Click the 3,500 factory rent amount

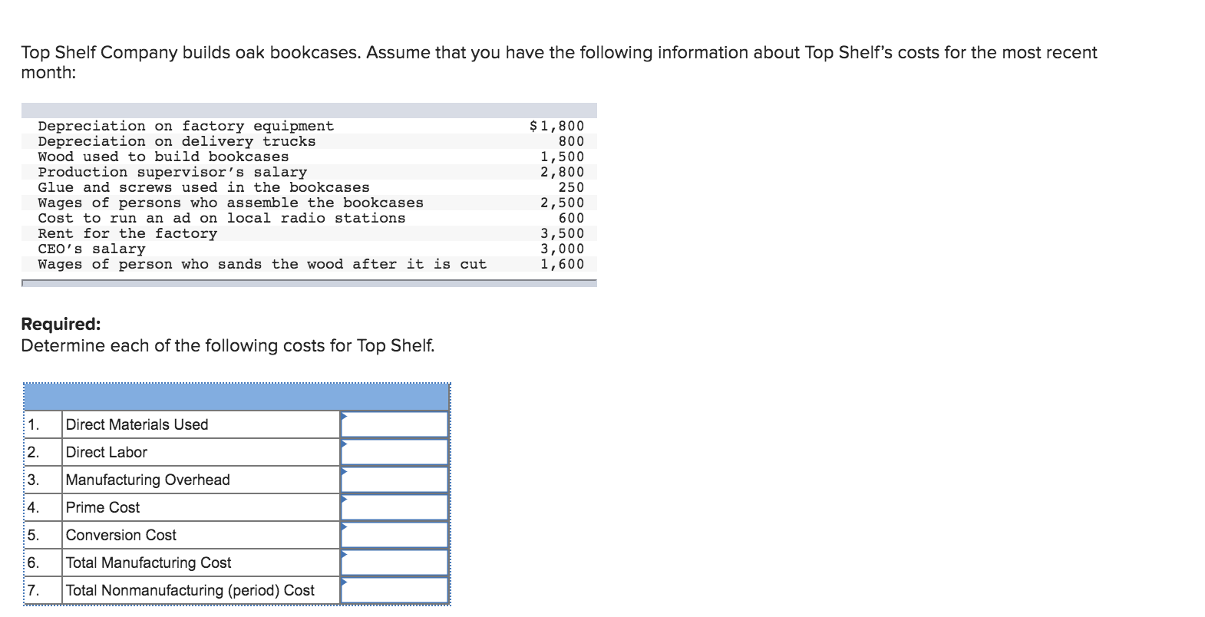click(562, 233)
